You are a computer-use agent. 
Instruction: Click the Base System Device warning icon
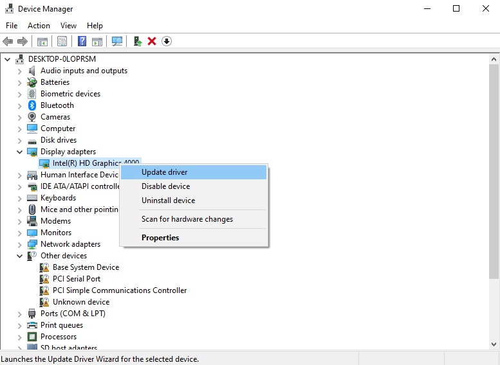click(x=44, y=267)
